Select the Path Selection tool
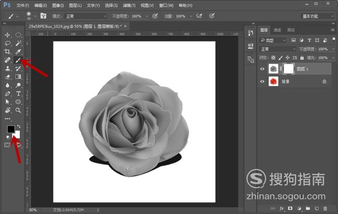 pyautogui.click(x=7, y=102)
